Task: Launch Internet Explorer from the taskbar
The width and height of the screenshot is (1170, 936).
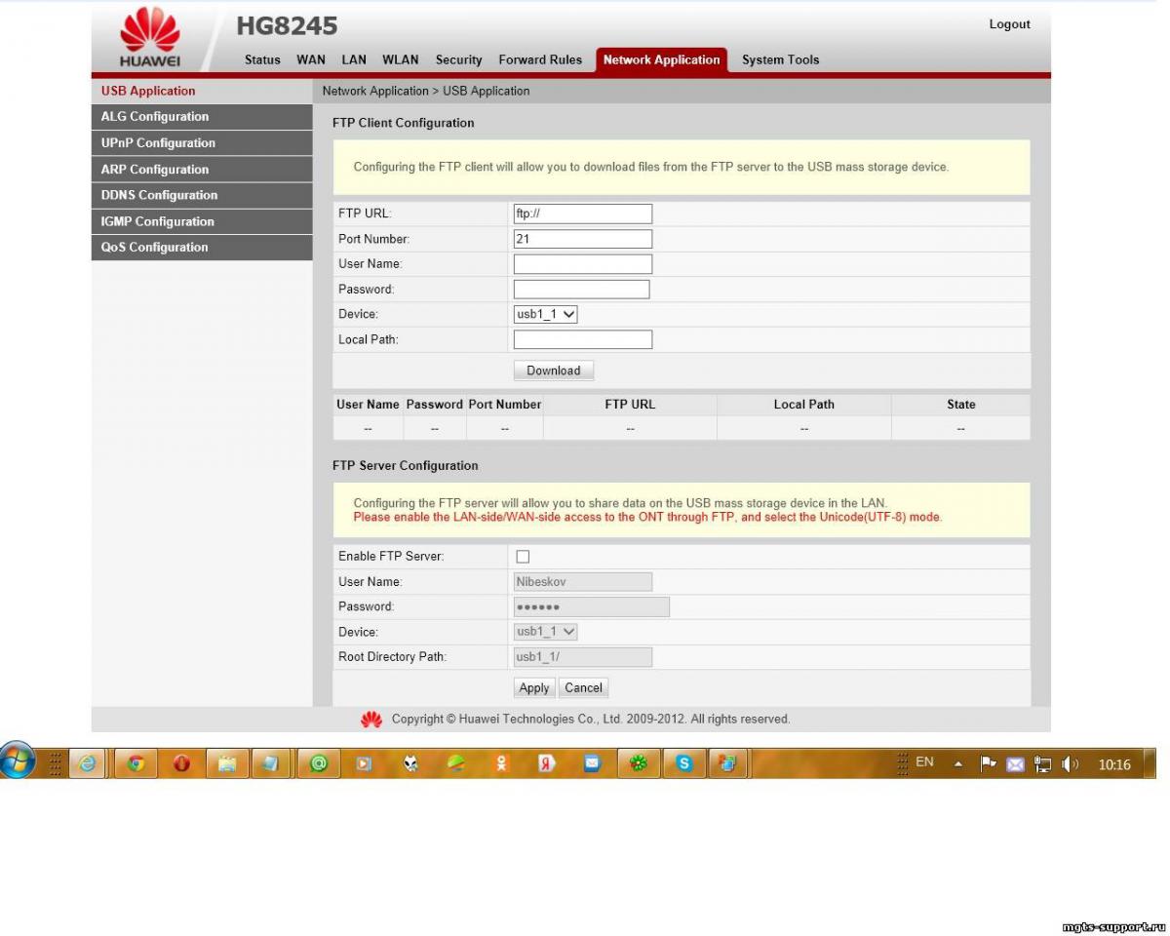Action: click(89, 764)
